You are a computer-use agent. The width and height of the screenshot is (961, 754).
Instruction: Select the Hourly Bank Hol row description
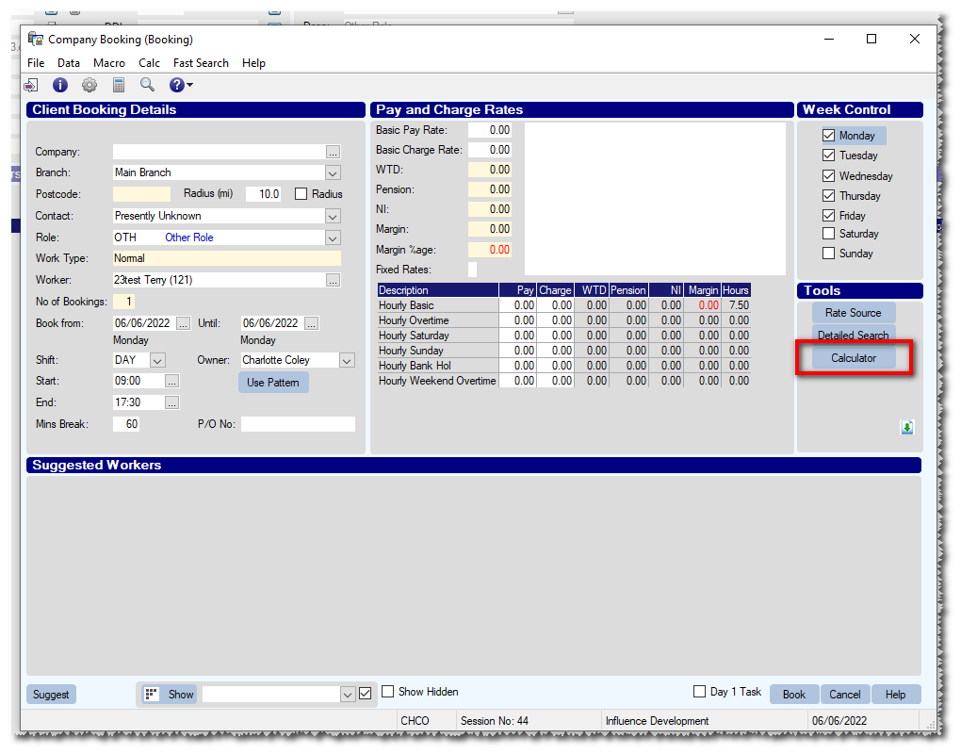click(438, 366)
